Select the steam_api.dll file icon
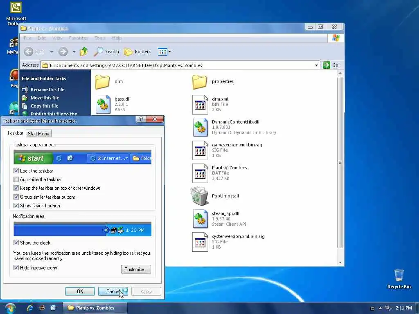 tap(200, 219)
